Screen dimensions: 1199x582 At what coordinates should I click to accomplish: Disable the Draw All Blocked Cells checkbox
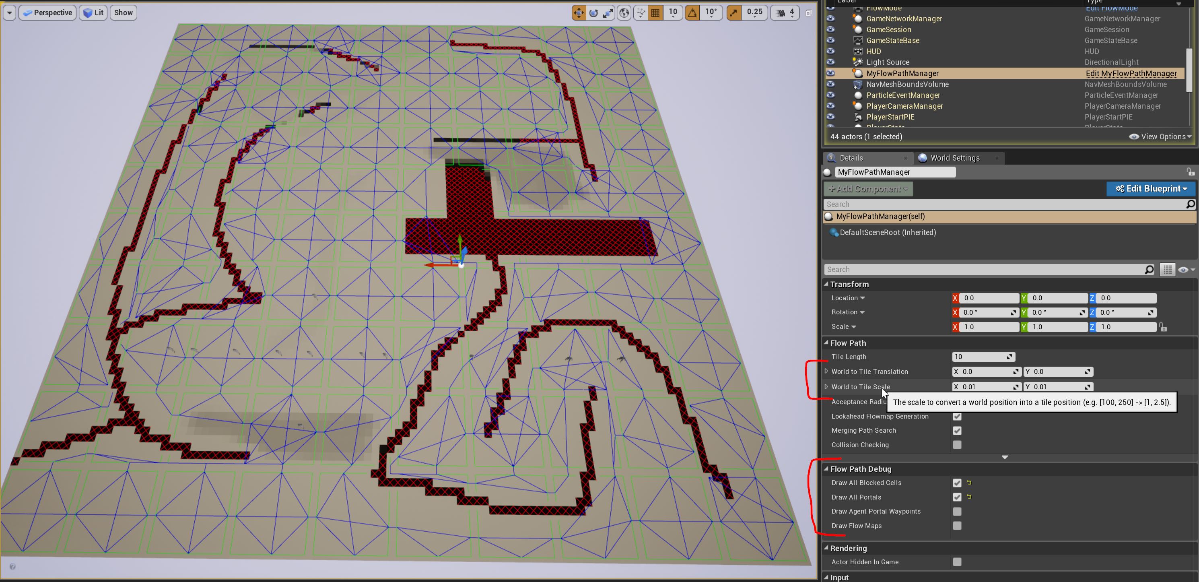point(958,483)
